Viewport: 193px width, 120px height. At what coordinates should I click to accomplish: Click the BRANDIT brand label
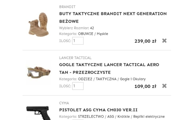coord(67,7)
